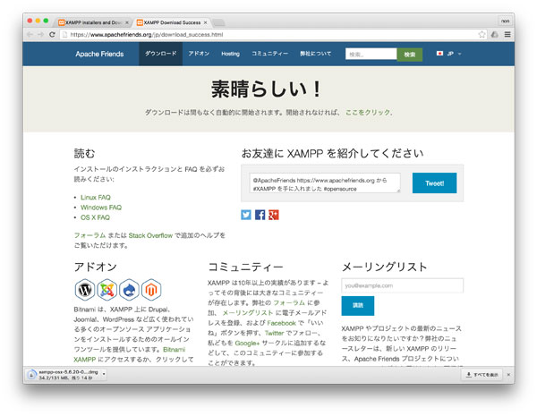Click the mailing list email field
537x416 pixels.
point(402,285)
